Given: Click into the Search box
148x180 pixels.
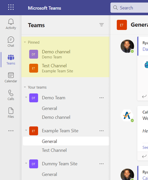Looking at the screenshot, I should click(x=129, y=8).
